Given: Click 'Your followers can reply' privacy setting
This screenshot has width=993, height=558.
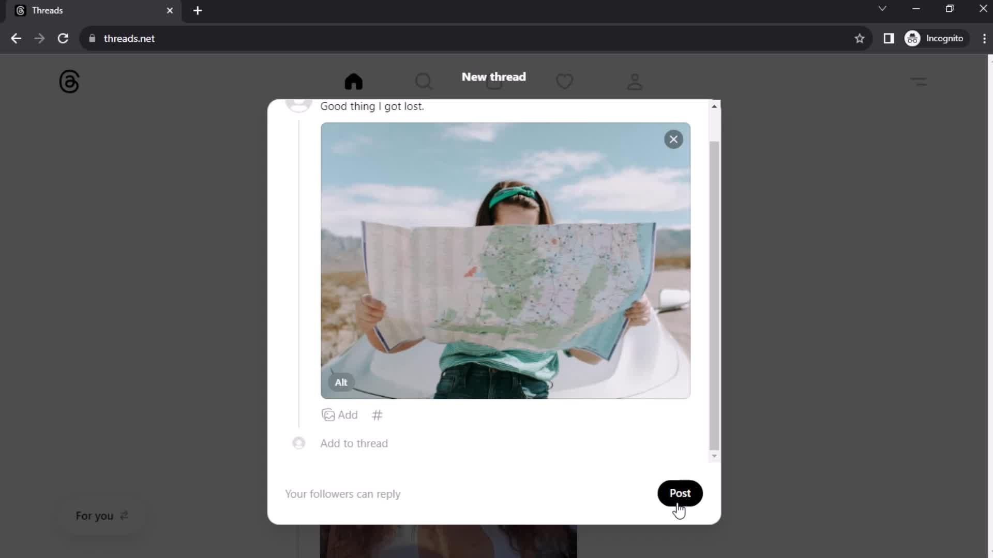Looking at the screenshot, I should 343,493.
